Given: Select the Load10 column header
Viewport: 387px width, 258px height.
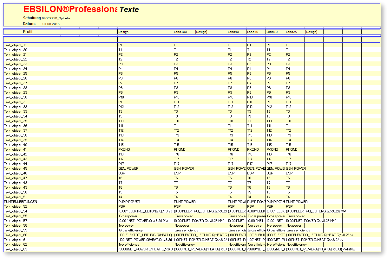Looking at the screenshot, I should pos(272,32).
